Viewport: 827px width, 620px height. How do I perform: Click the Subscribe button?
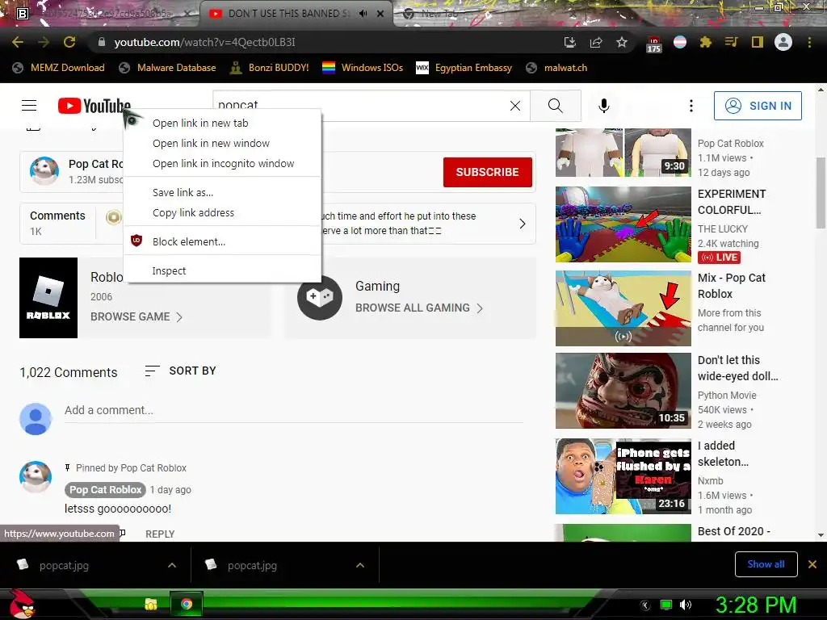pos(487,172)
